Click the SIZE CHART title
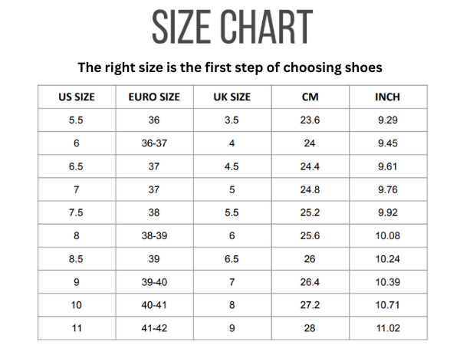The image size is (460, 345). 231,27
